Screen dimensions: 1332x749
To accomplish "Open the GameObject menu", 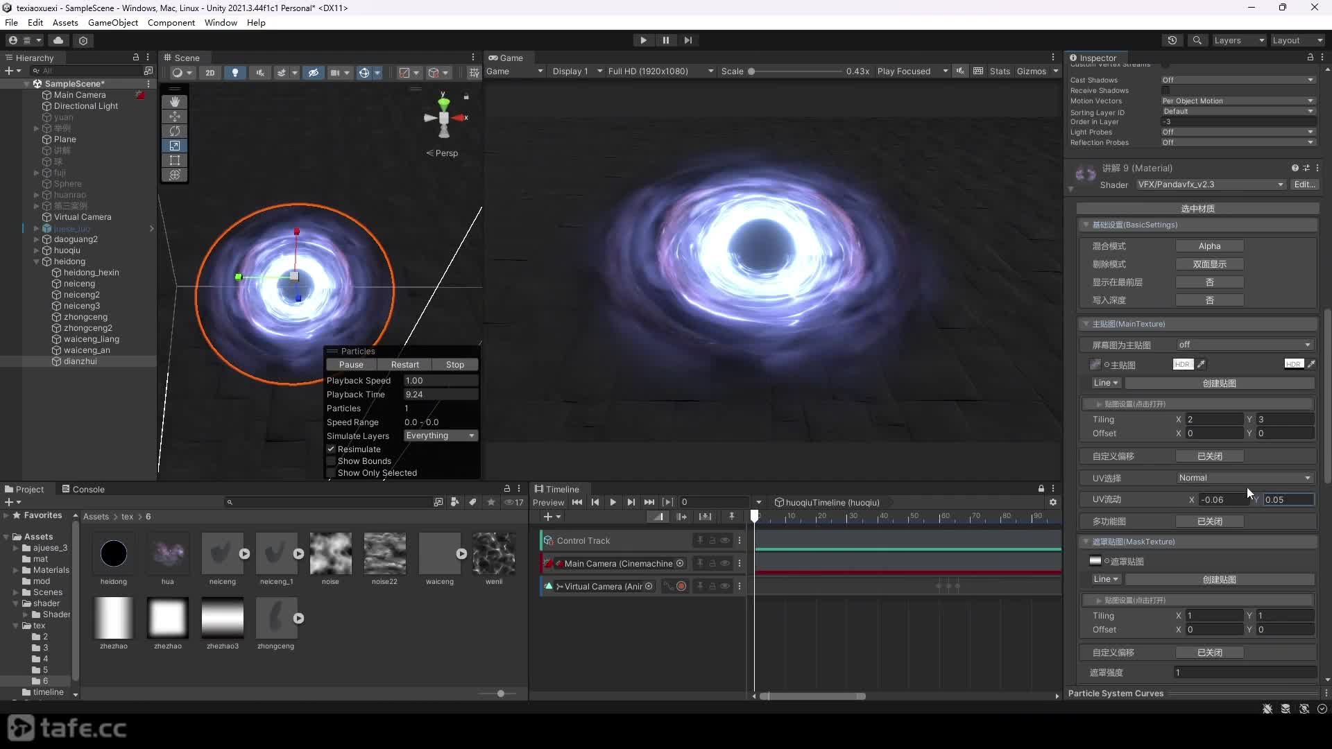I will (113, 22).
